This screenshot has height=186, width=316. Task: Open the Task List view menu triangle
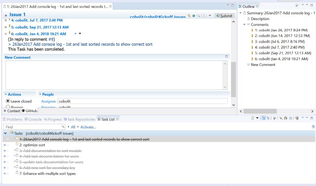[x=303, y=118]
